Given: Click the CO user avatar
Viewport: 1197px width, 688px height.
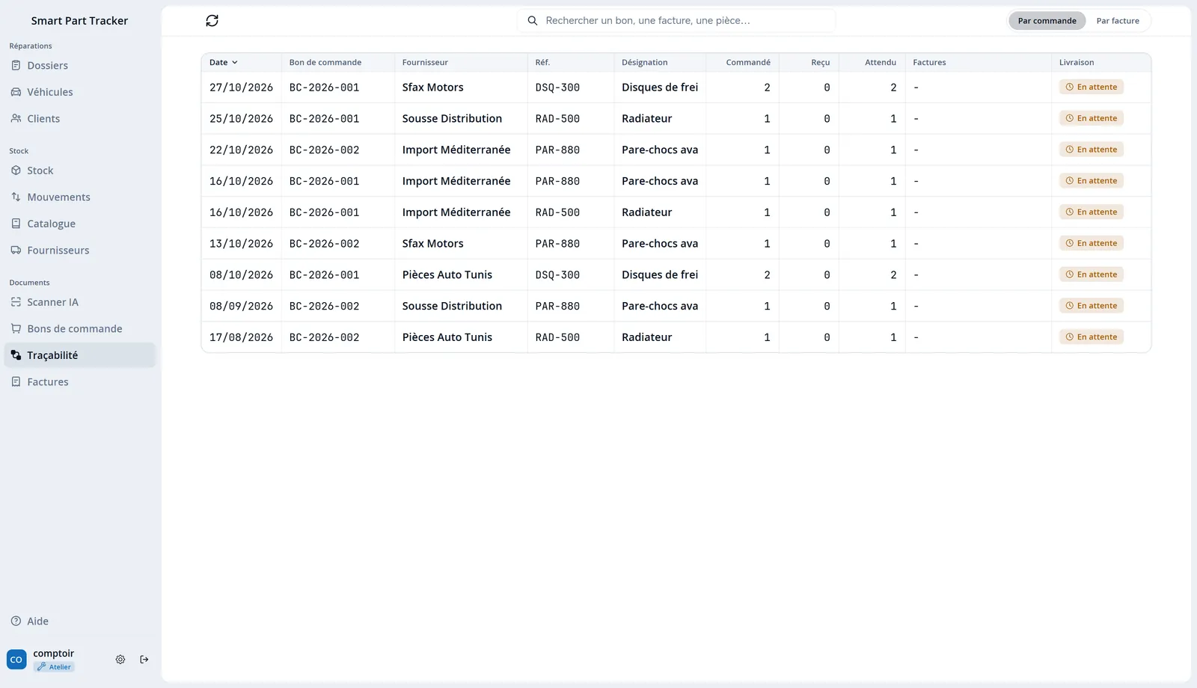Looking at the screenshot, I should pyautogui.click(x=16, y=660).
